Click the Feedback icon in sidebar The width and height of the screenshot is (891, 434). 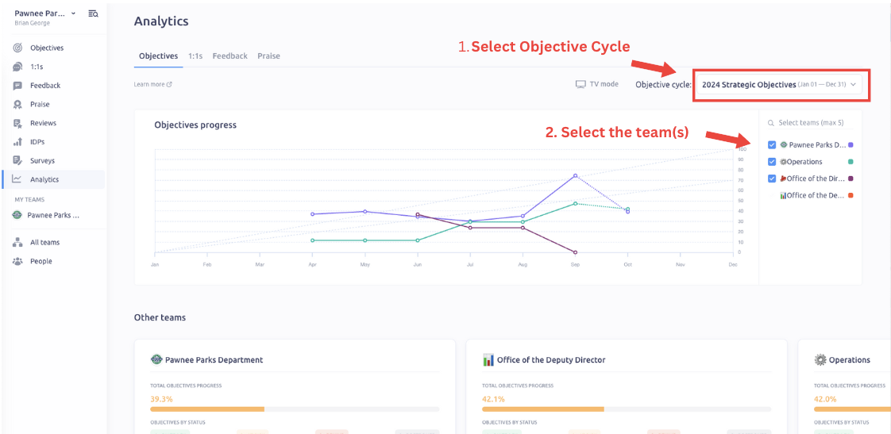pyautogui.click(x=17, y=86)
